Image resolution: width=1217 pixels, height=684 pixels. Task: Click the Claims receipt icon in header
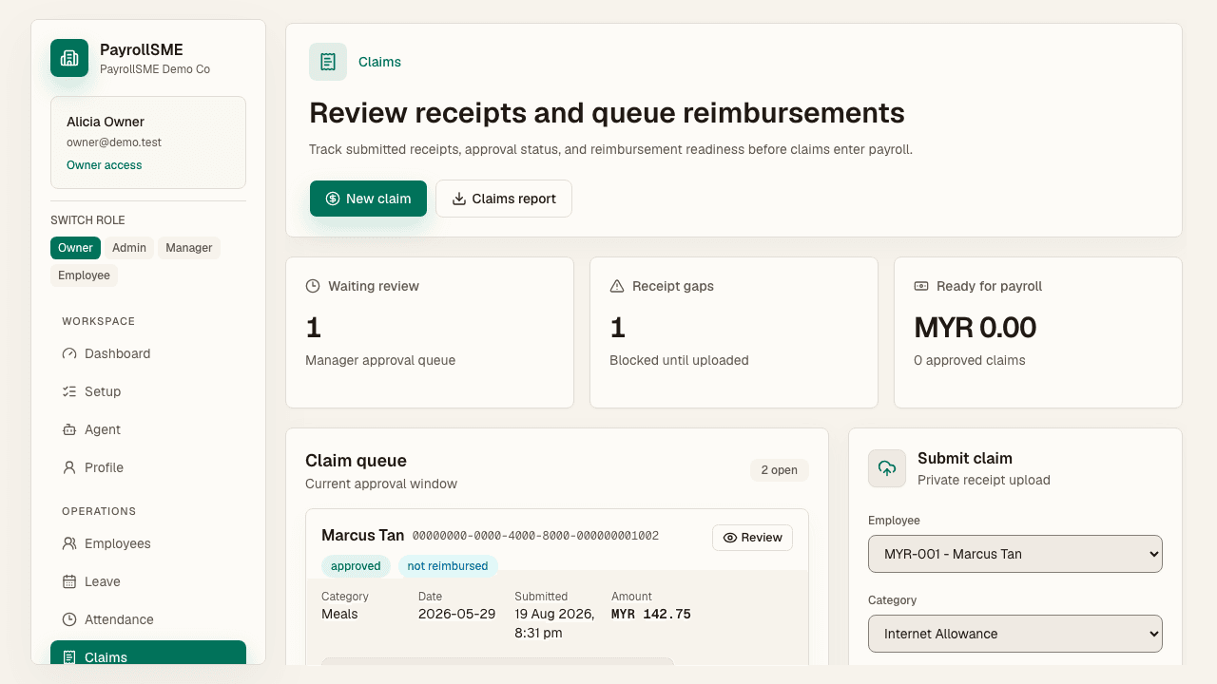pyautogui.click(x=328, y=62)
